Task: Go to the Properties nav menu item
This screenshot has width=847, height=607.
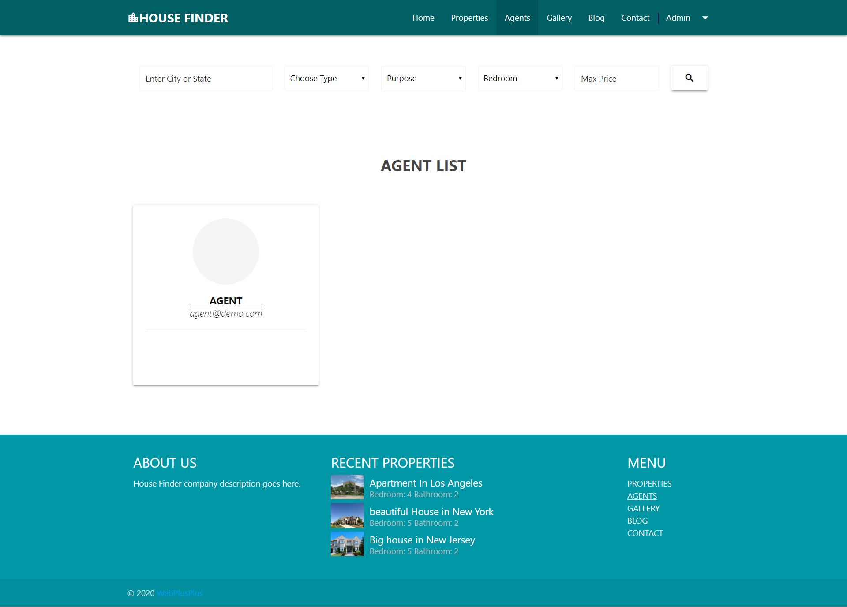Action: [469, 18]
